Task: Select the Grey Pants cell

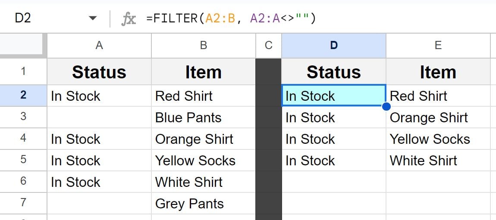Action: coord(204,203)
